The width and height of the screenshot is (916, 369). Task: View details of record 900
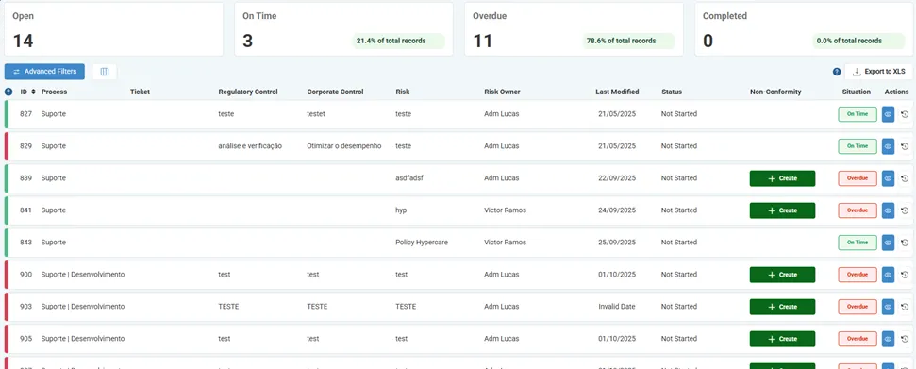tap(888, 275)
